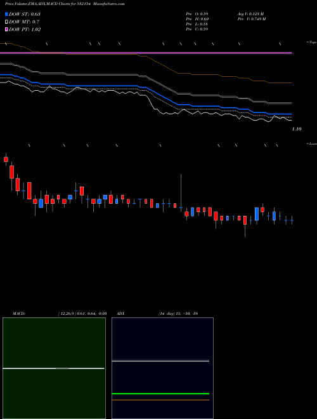Click the 'Pre C: 0.59' value

tap(197, 29)
